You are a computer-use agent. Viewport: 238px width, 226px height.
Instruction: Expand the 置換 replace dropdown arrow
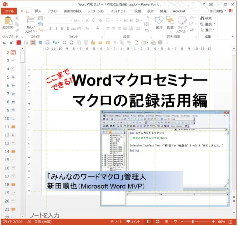[x=215, y=24]
